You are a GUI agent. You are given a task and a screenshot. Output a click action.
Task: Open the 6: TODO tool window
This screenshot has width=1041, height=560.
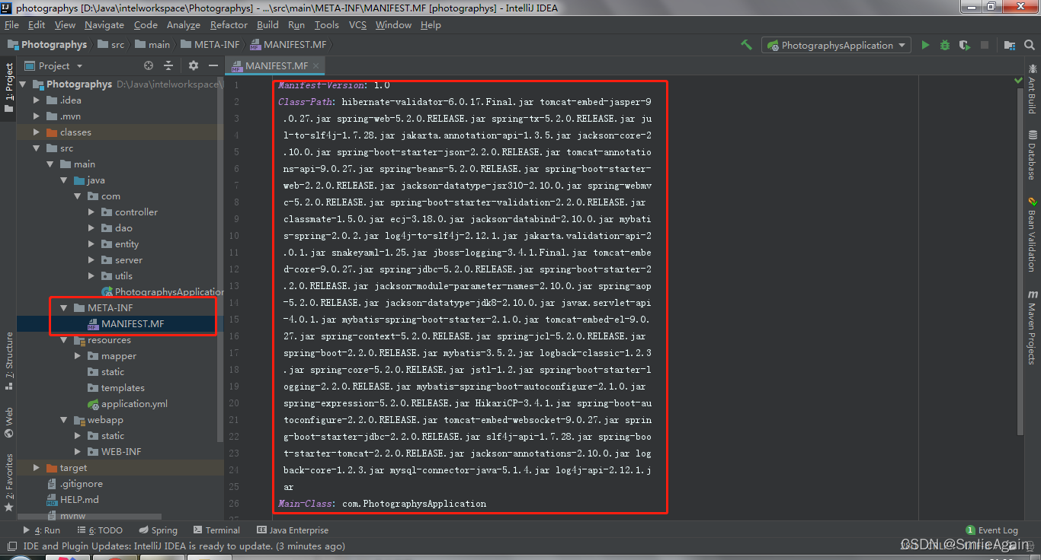click(x=99, y=530)
